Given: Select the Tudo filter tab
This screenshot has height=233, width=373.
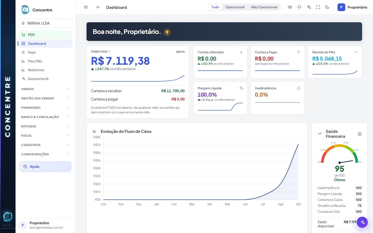Looking at the screenshot, I should tap(215, 7).
